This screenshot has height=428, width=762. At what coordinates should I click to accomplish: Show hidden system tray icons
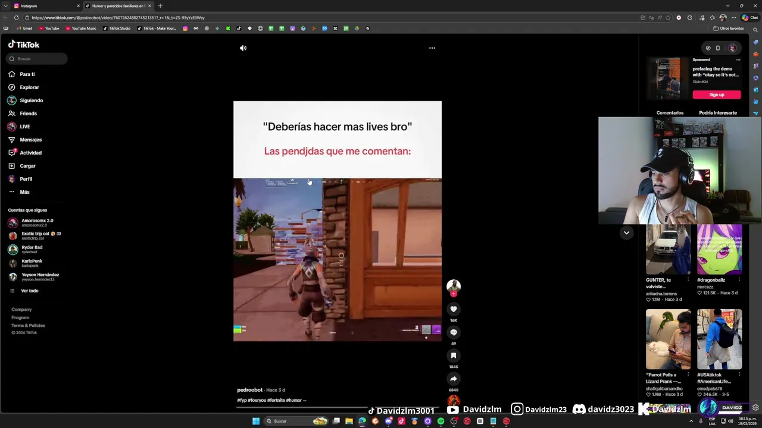pos(691,421)
